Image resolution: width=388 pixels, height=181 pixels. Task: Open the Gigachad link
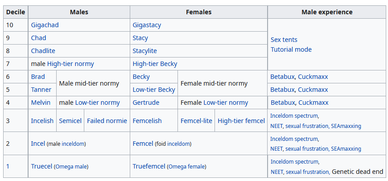tap(45, 25)
